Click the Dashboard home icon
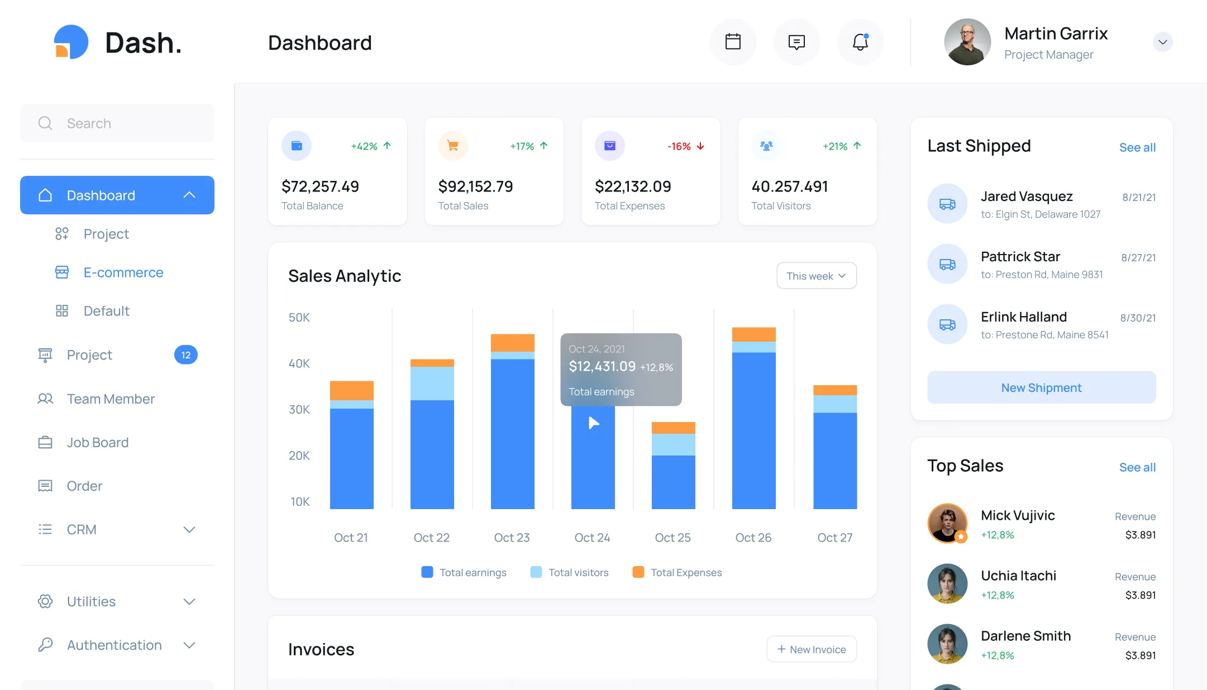Image resolution: width=1207 pixels, height=690 pixels. coord(45,195)
